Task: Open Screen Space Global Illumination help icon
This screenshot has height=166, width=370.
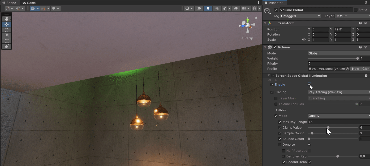Action: pos(366,76)
